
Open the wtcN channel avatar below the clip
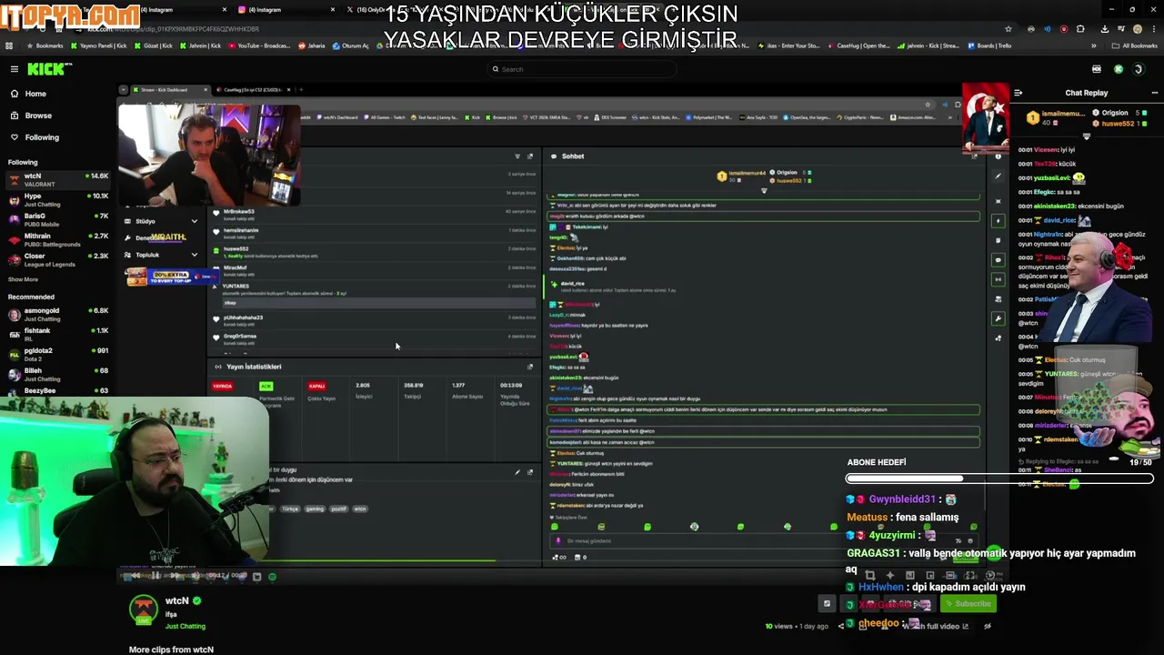click(143, 609)
